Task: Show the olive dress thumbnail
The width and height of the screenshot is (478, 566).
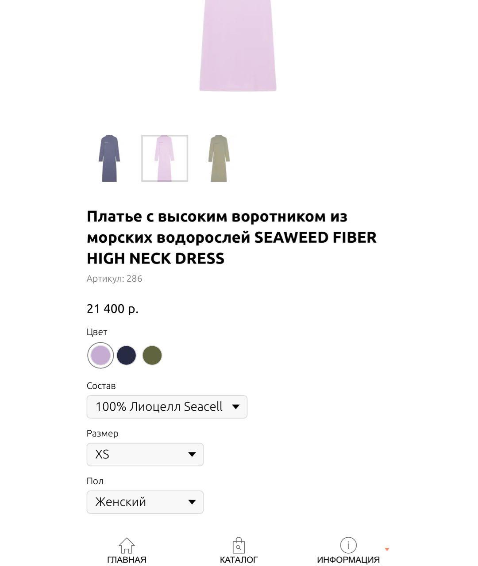Action: (x=219, y=158)
